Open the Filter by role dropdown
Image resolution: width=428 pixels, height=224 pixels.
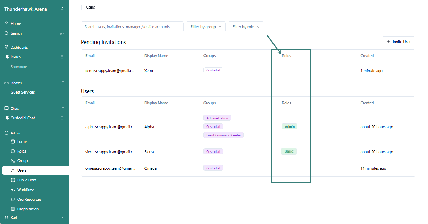246,27
